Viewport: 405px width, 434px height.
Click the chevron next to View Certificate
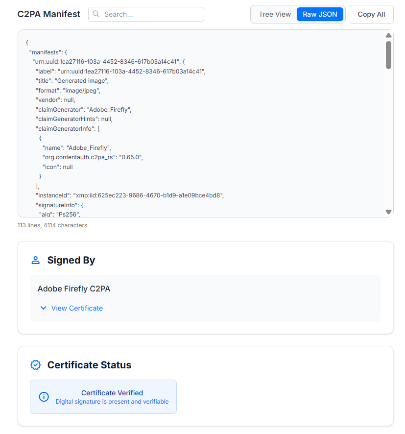coord(44,308)
